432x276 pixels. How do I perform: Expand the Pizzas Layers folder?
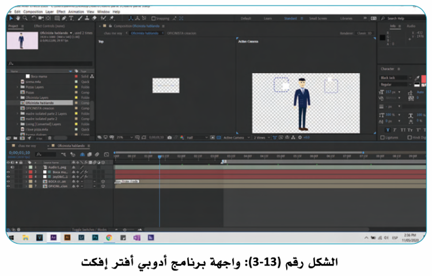tap(17, 87)
